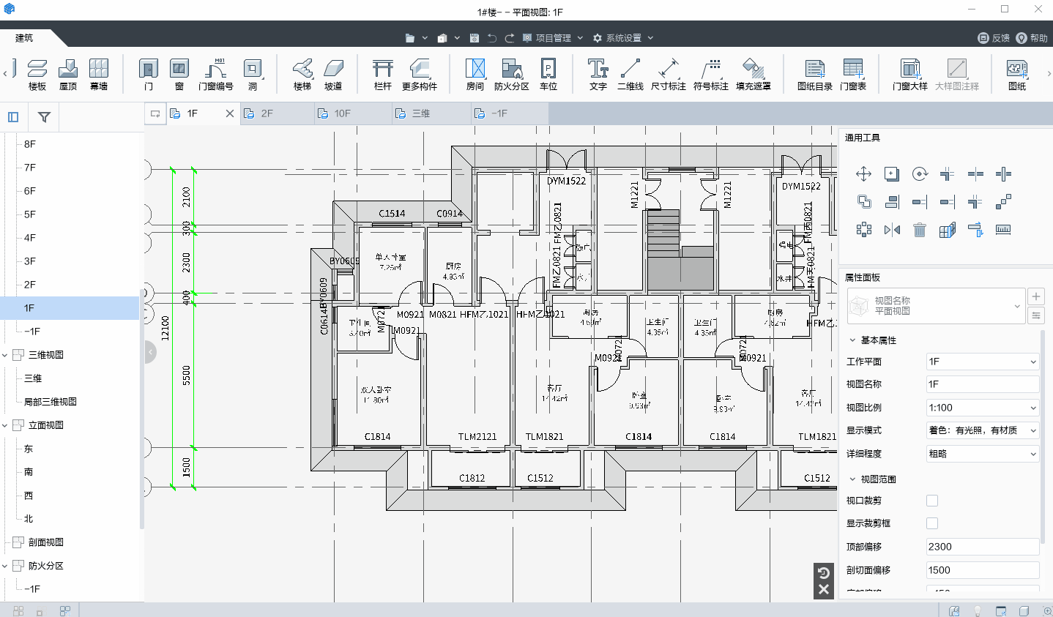1053x617 pixels.
Task: Select the 车位 (parking space) tool
Action: click(x=548, y=75)
